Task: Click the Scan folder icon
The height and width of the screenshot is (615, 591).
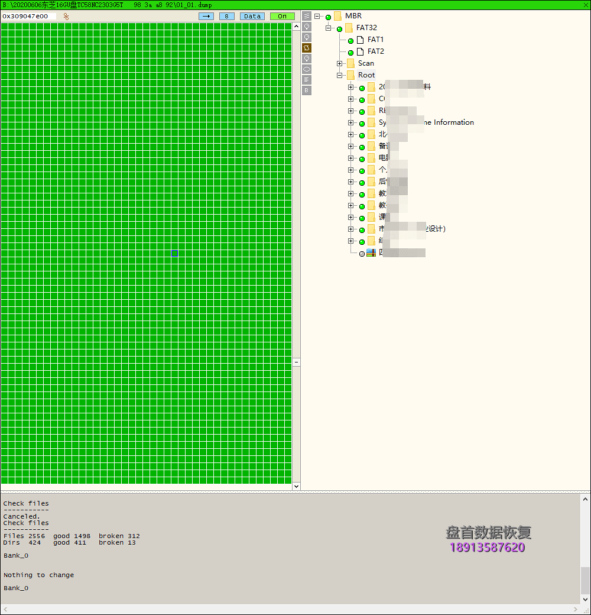Action: (x=351, y=63)
